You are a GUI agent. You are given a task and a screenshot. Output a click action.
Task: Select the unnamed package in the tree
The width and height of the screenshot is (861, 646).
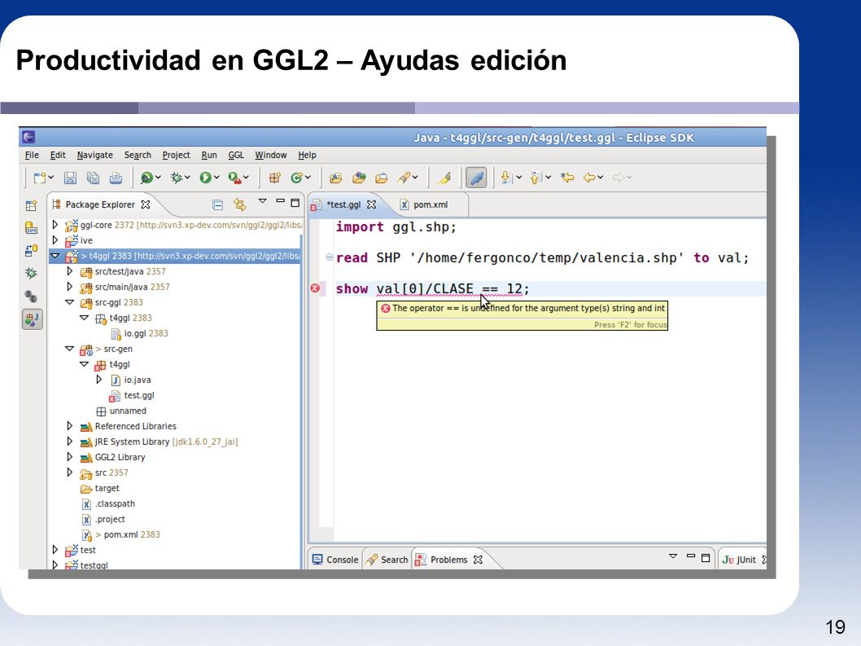(128, 411)
